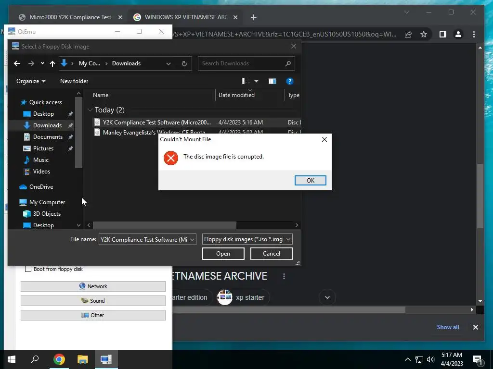
Task: Toggle Boot from floppy disk checkbox
Action: 28,269
